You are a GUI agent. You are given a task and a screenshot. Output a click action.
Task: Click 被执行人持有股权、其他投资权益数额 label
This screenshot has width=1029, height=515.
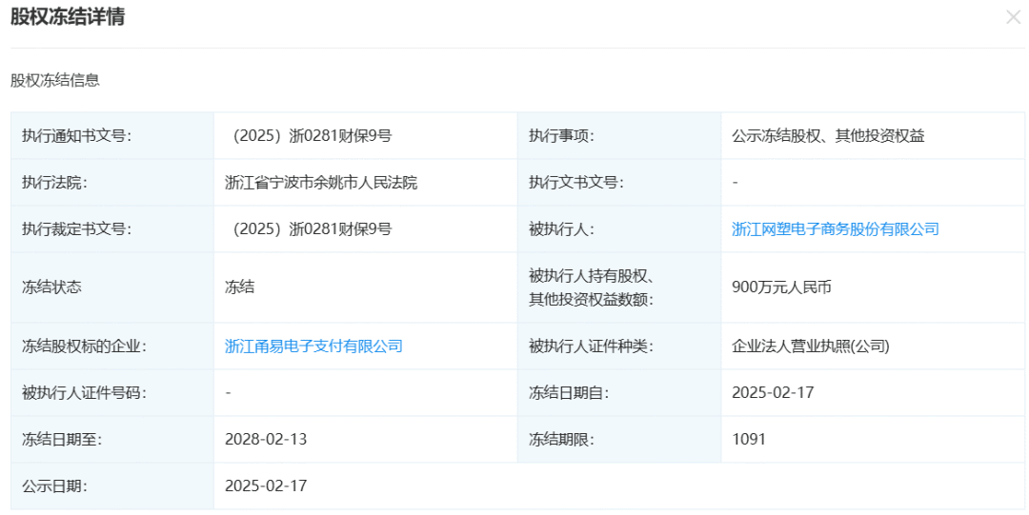pyautogui.click(x=592, y=287)
